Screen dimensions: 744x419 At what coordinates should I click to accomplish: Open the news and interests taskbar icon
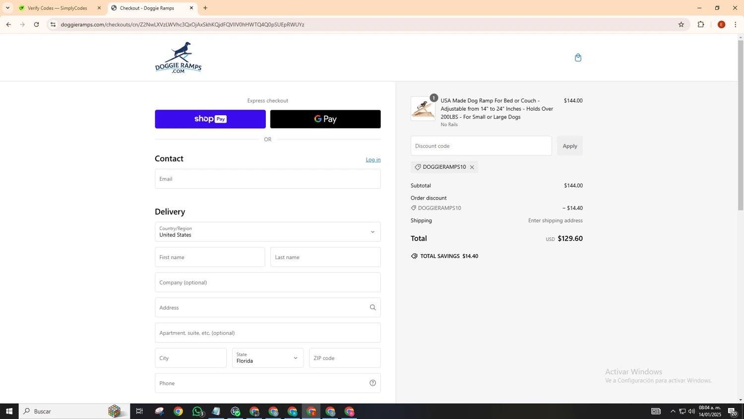656,411
